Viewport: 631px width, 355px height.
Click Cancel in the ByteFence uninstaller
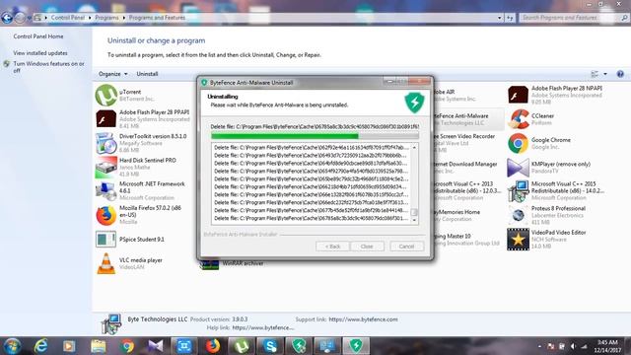(406, 247)
